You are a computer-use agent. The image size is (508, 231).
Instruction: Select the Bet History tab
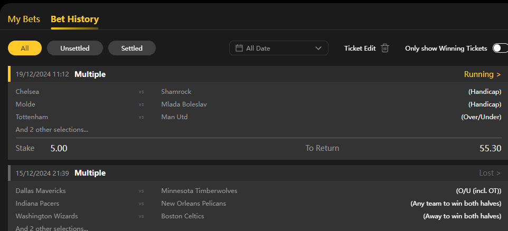tap(74, 20)
